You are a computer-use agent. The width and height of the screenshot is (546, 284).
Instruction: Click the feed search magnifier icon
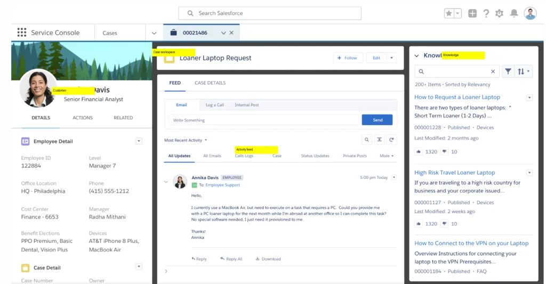click(x=367, y=140)
